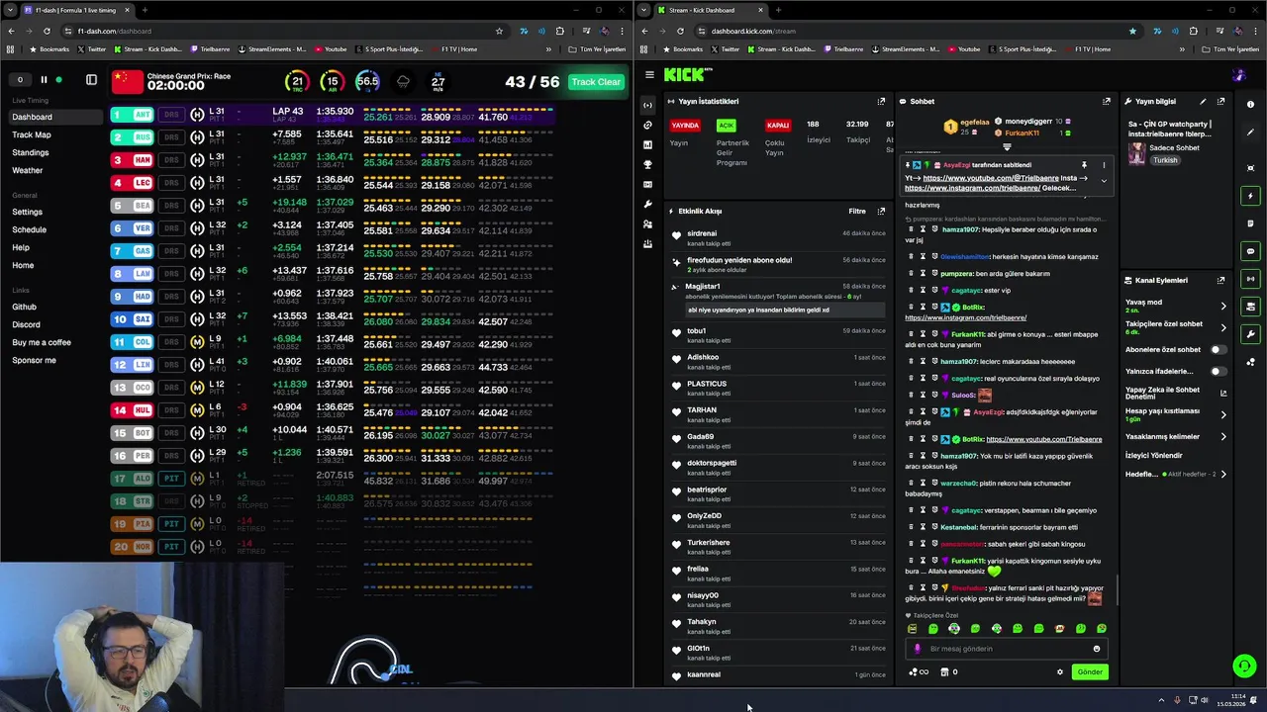
Task: Toggle the f1-dash sidebar collapse icon
Action: point(91,80)
